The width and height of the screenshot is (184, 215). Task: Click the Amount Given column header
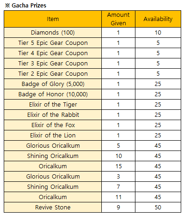click(118, 19)
